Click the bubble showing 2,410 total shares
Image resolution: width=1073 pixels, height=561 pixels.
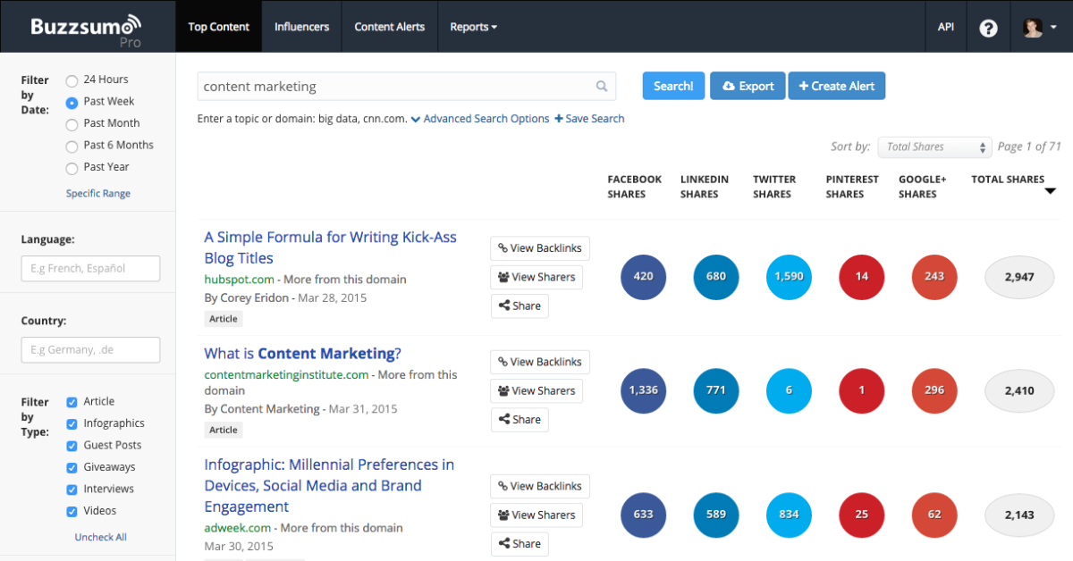click(1019, 390)
